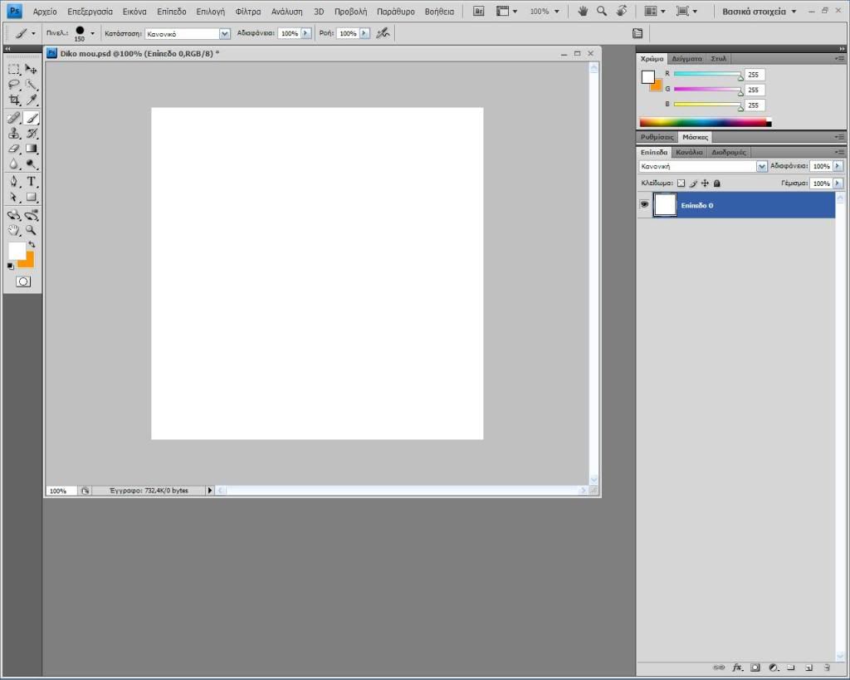Select the Horizontal Type tool
Screen dimensions: 850x680
[32, 181]
